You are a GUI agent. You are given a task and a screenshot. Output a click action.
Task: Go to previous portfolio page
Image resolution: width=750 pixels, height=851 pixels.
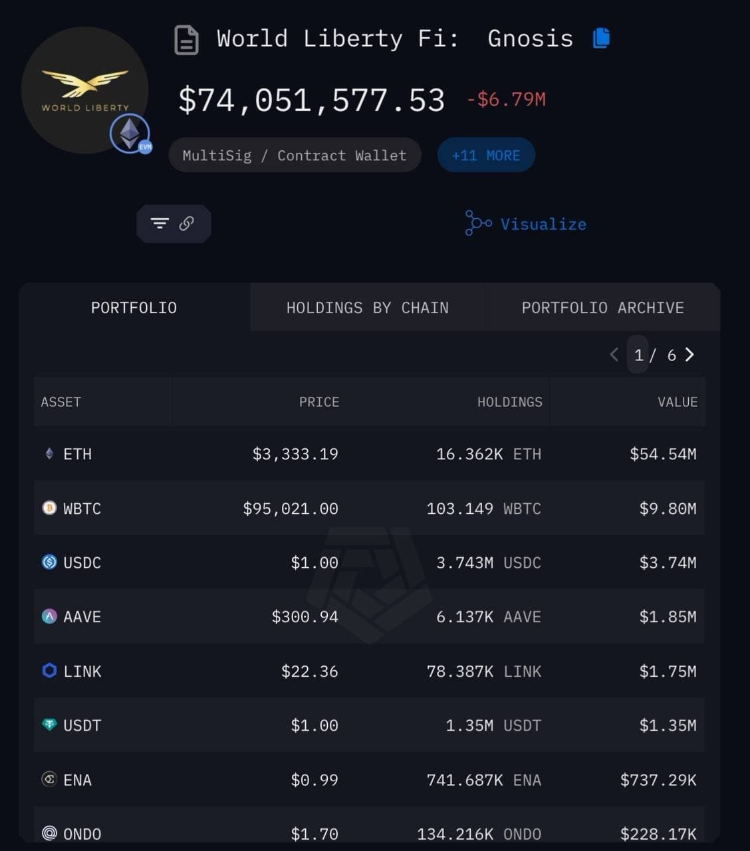coord(614,355)
